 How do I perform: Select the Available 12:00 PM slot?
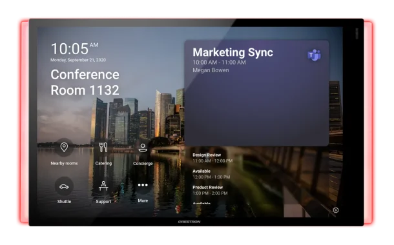(x=211, y=174)
